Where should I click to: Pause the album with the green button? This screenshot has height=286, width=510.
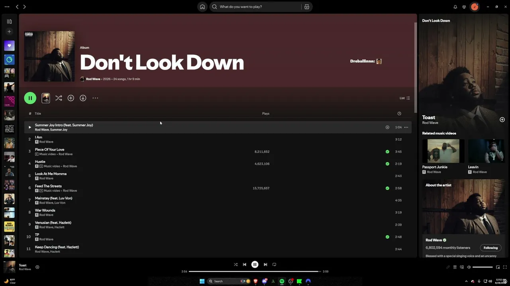point(30,98)
